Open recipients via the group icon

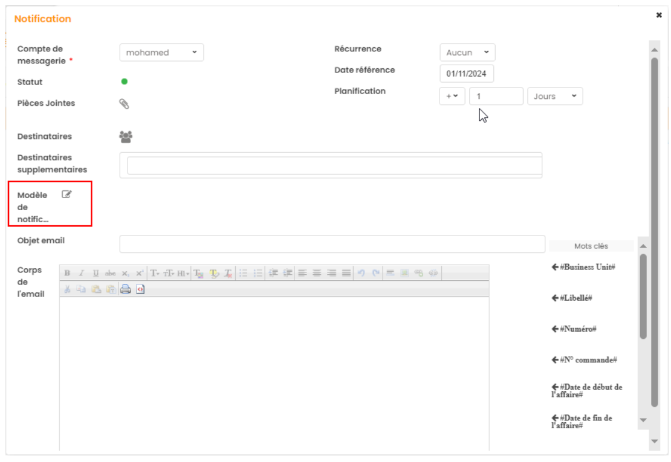click(x=126, y=137)
